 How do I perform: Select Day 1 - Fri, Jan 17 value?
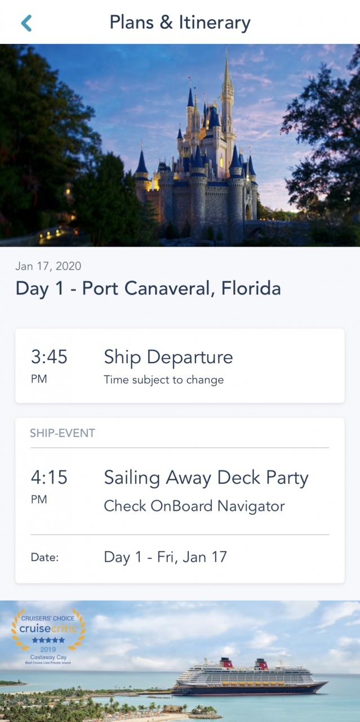pyautogui.click(x=165, y=557)
